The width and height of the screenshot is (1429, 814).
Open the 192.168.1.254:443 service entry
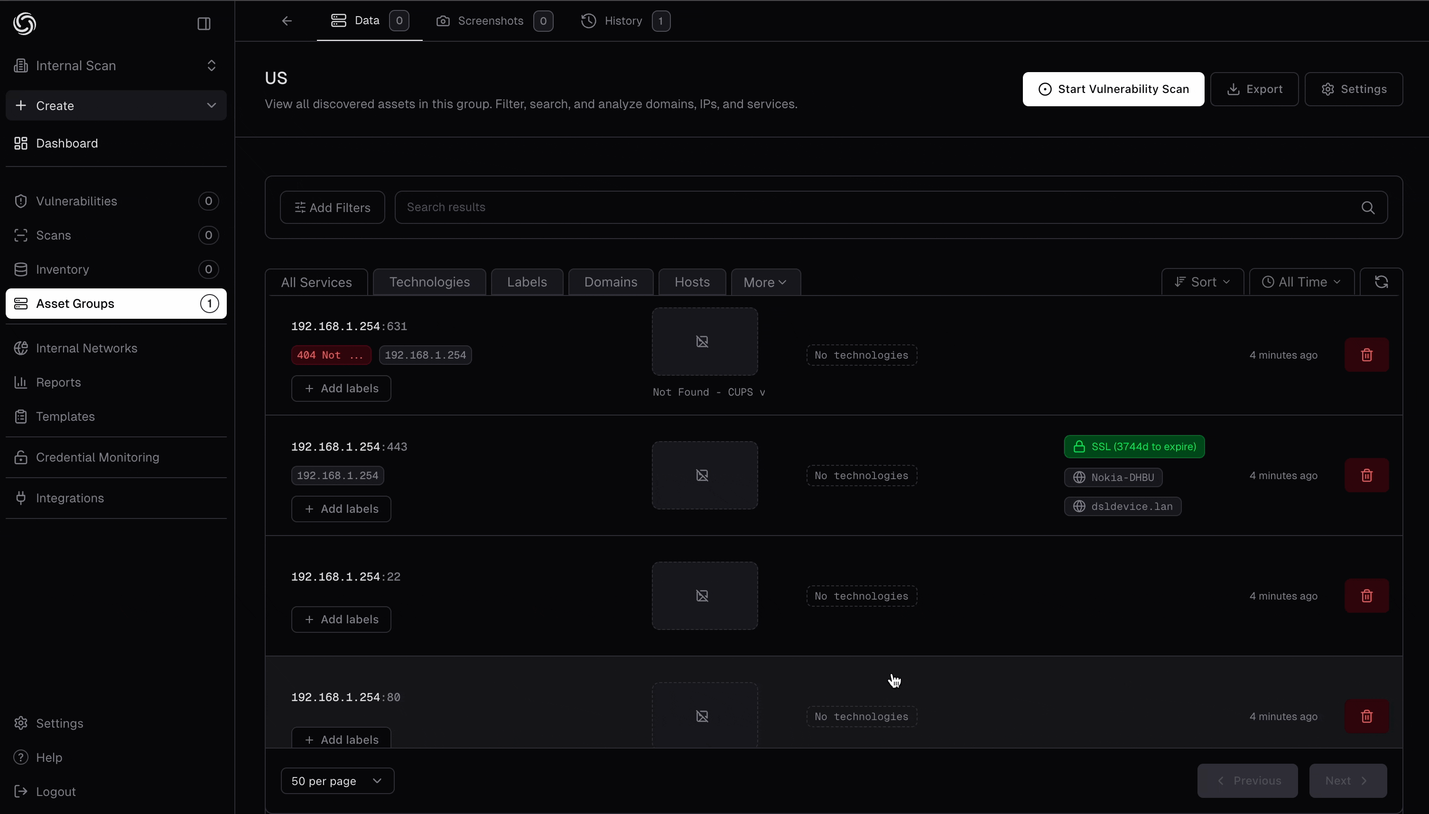[x=349, y=447]
